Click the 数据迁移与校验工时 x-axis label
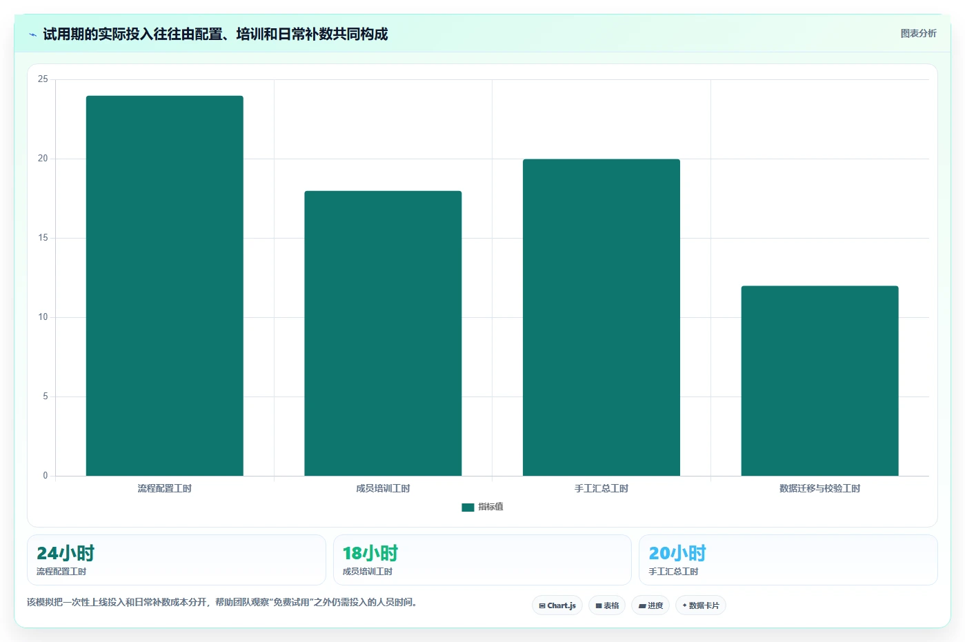Screen dimensions: 965x642 pyautogui.click(x=819, y=488)
